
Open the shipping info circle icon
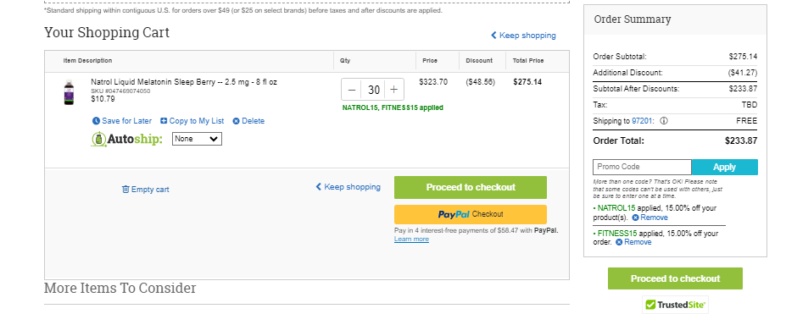point(664,121)
